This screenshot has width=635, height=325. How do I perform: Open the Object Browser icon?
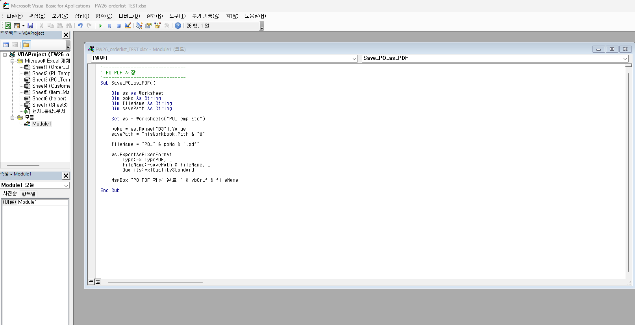[x=157, y=26]
